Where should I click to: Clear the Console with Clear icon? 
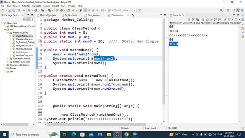pos(203,20)
